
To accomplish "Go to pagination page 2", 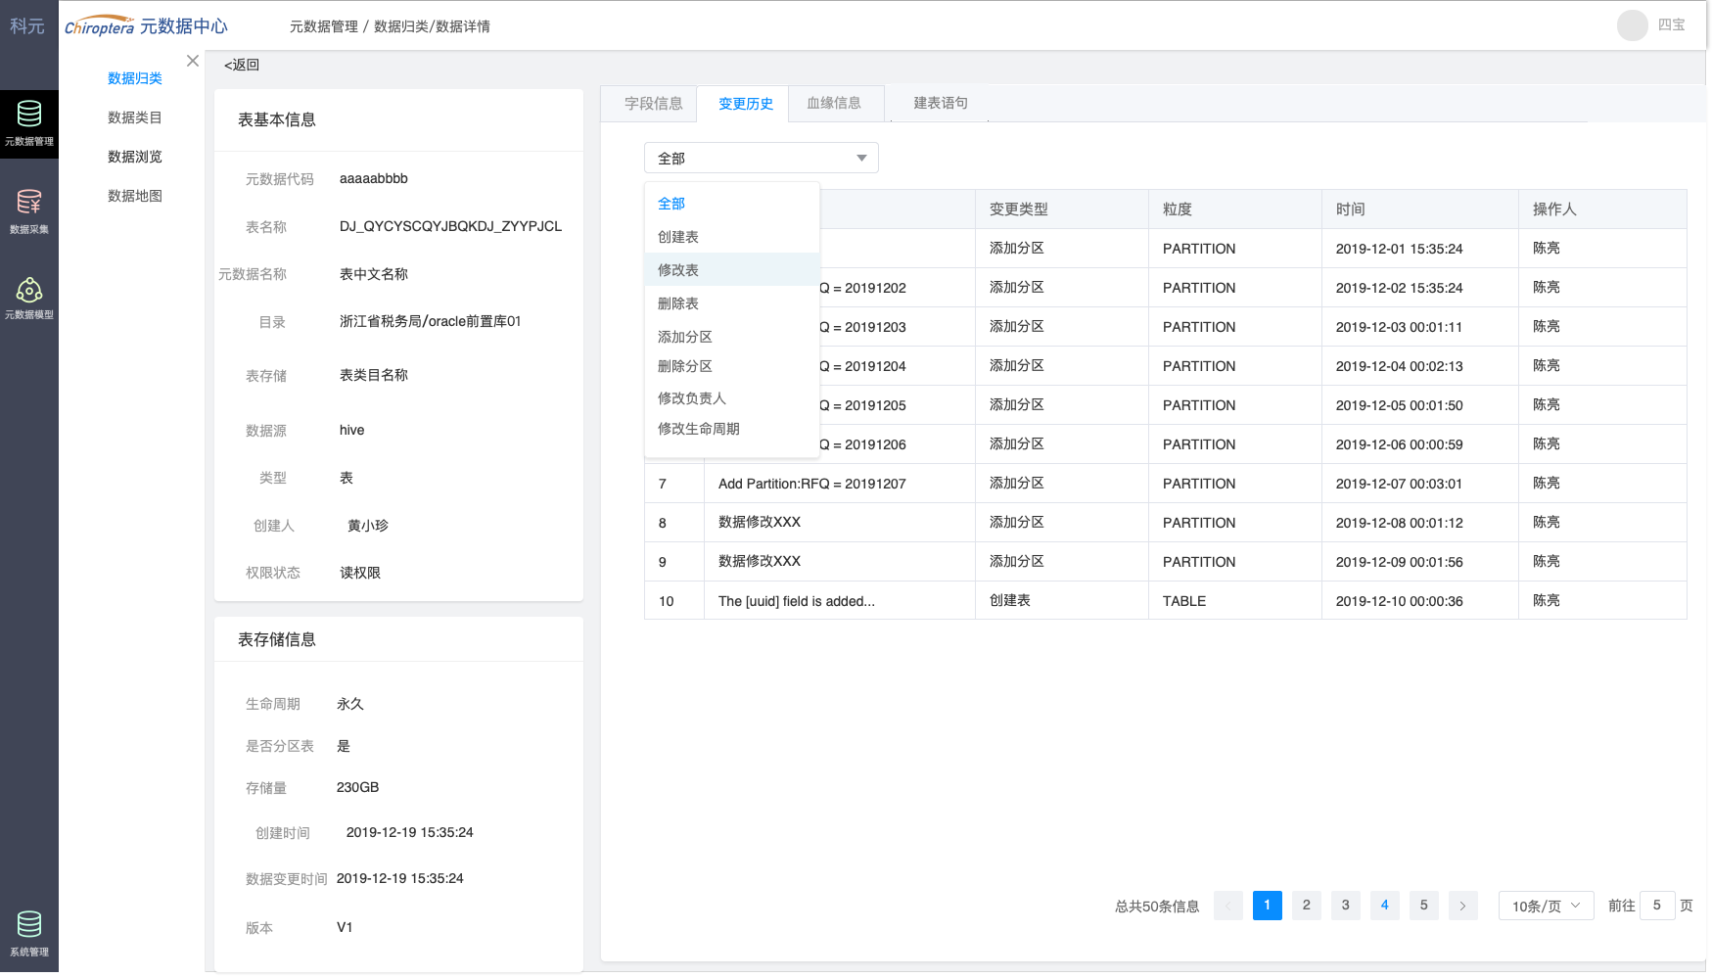I will click(x=1307, y=906).
